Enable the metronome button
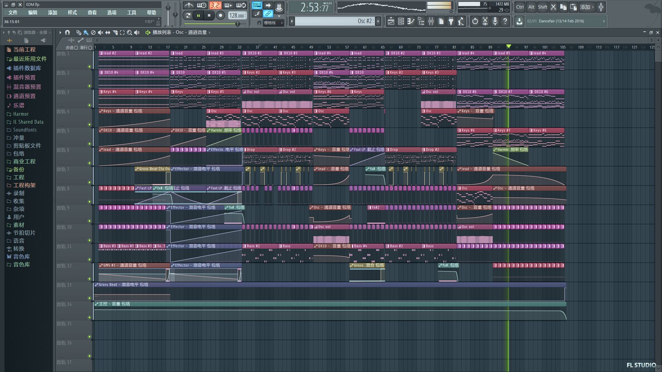This screenshot has height=372, width=662. 189,5
